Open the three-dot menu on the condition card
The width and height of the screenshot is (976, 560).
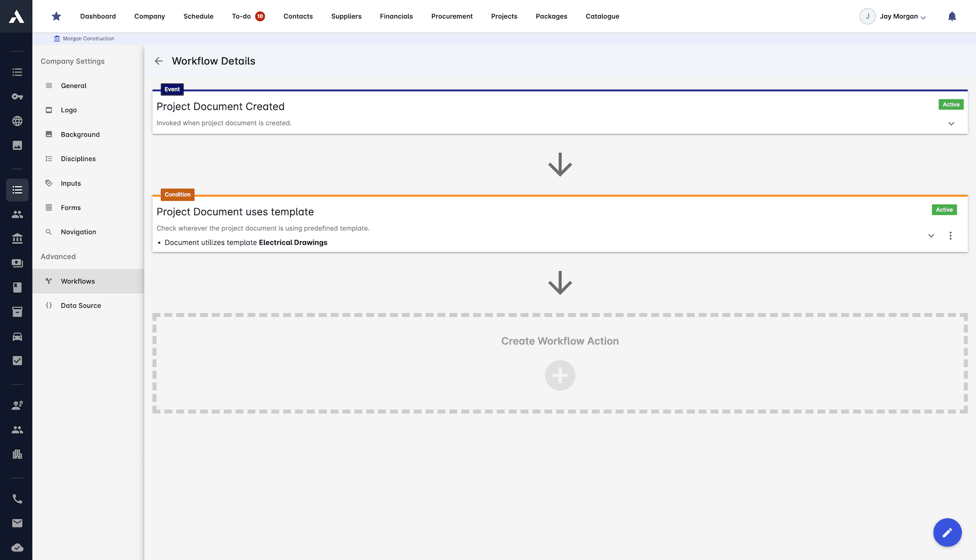pyautogui.click(x=951, y=235)
